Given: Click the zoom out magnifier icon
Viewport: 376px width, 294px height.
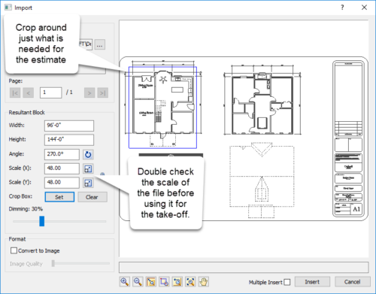Looking at the screenshot, I should (x=138, y=282).
